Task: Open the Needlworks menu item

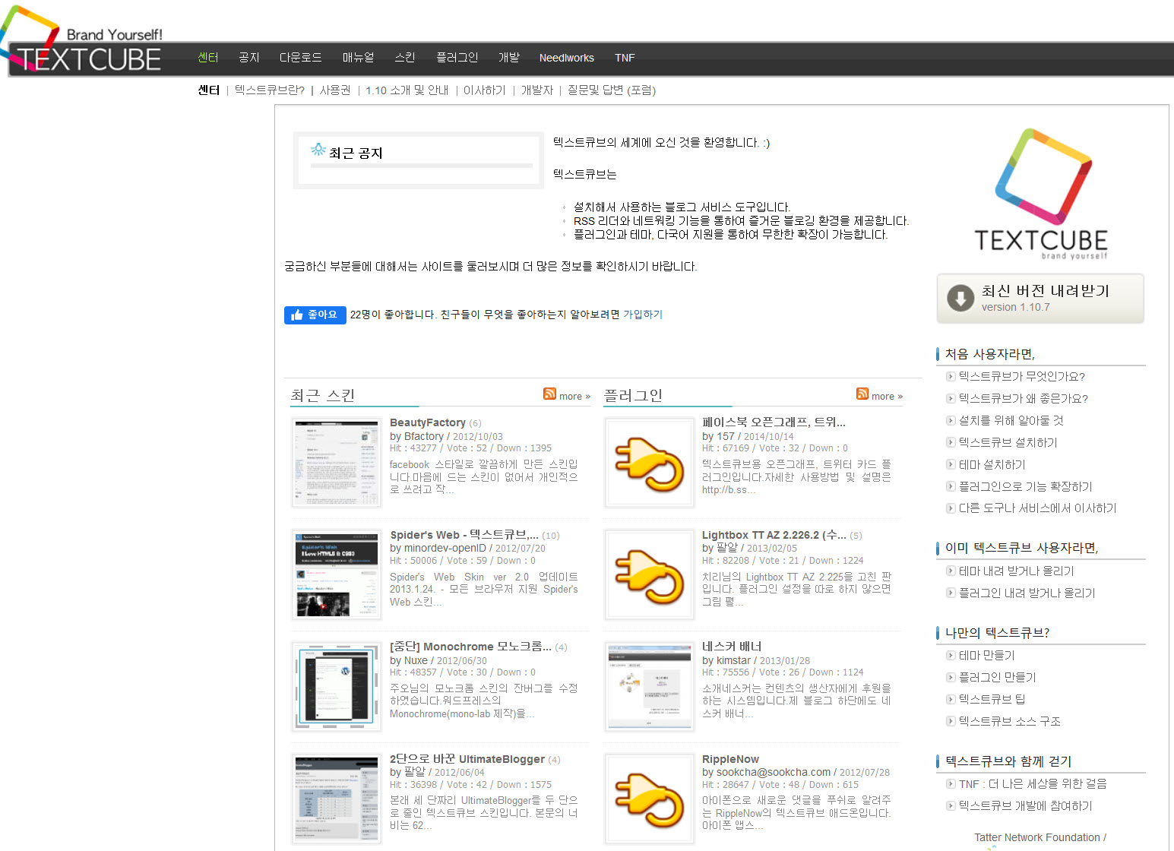Action: click(x=566, y=58)
